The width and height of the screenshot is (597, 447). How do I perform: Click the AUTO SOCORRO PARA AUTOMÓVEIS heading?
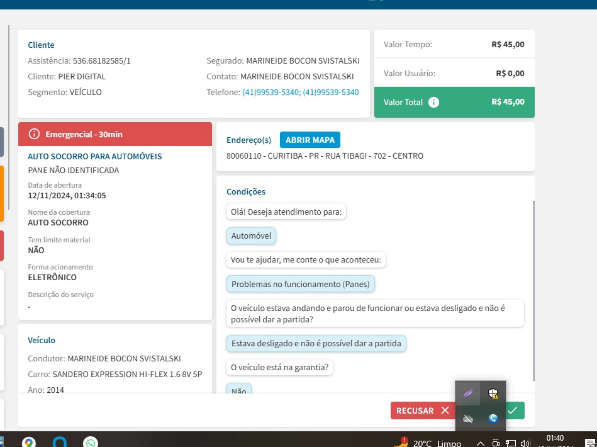[95, 156]
